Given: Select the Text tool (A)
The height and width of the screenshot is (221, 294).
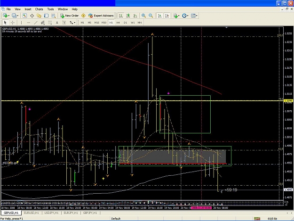Looking at the screenshot, I should pyautogui.click(x=57, y=23).
